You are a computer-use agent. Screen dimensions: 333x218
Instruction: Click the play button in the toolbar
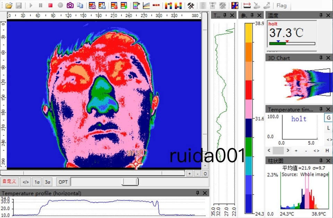(31, 5)
